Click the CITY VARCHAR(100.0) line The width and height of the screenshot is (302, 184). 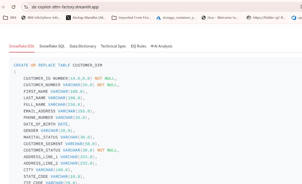point(48,170)
